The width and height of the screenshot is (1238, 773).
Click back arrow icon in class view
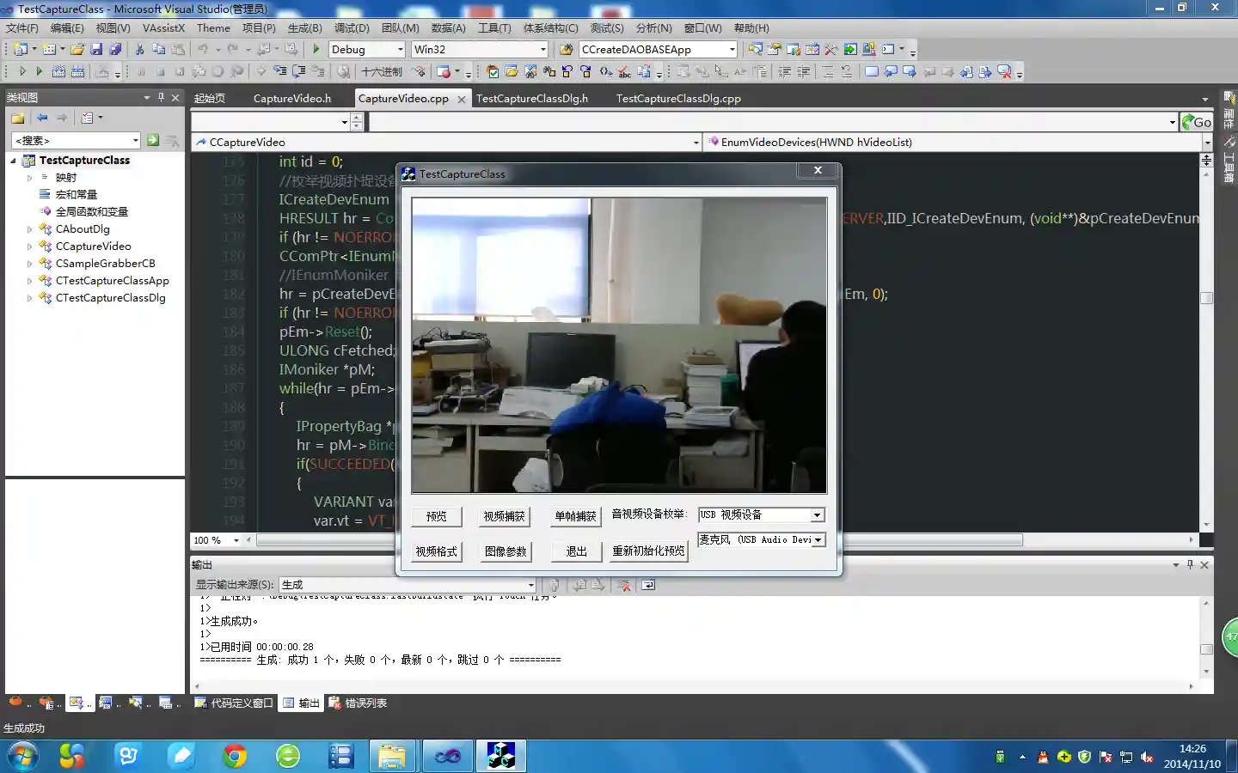pos(42,118)
